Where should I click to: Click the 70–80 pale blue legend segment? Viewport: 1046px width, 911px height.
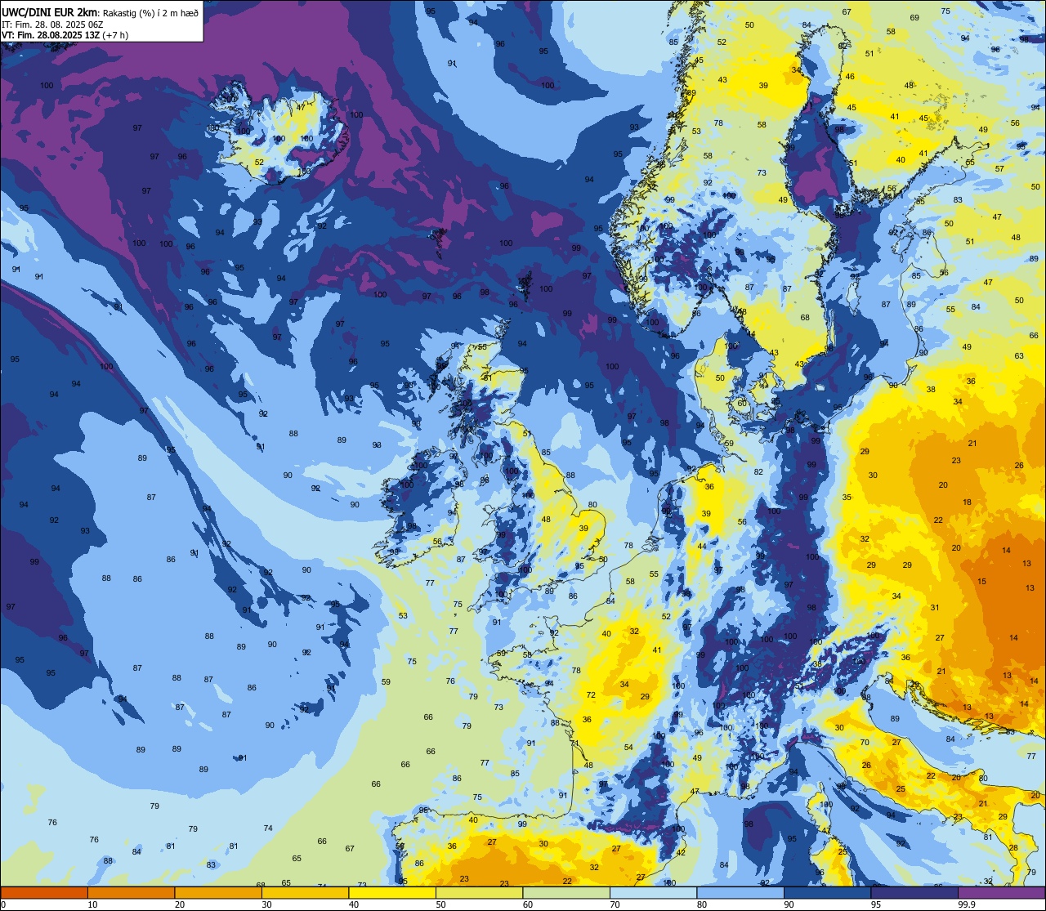(654, 892)
